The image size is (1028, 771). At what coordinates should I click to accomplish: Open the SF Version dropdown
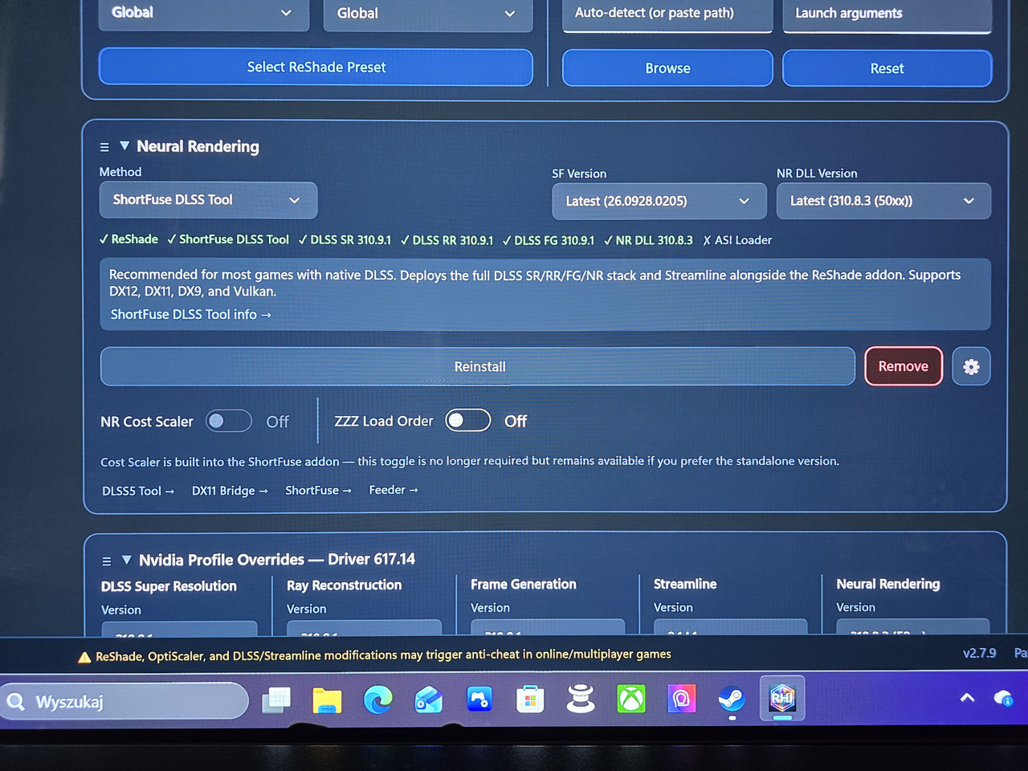point(658,202)
